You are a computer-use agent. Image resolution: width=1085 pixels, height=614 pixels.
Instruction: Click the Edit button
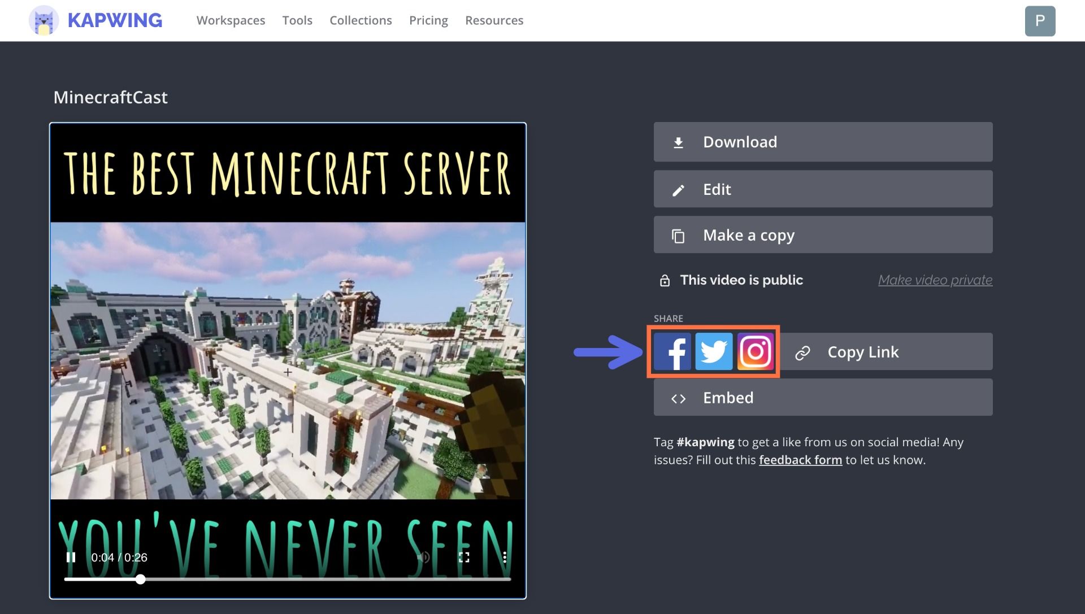tap(823, 189)
